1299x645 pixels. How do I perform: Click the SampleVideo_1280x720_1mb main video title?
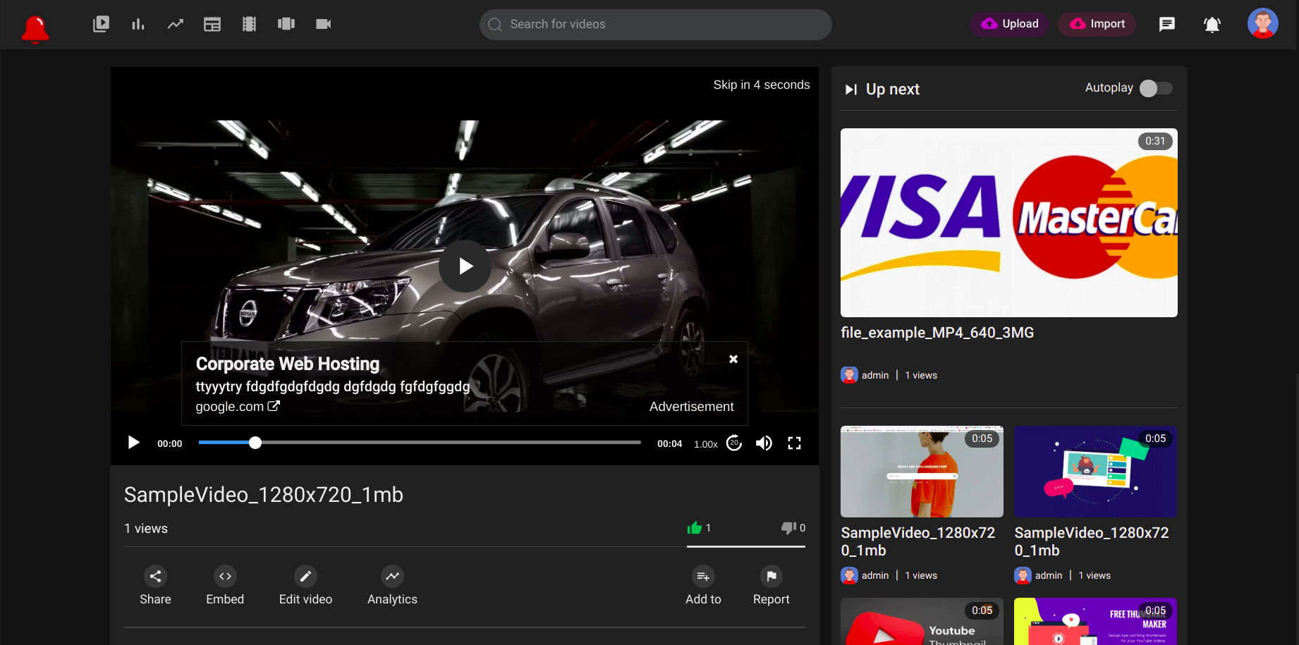click(264, 495)
